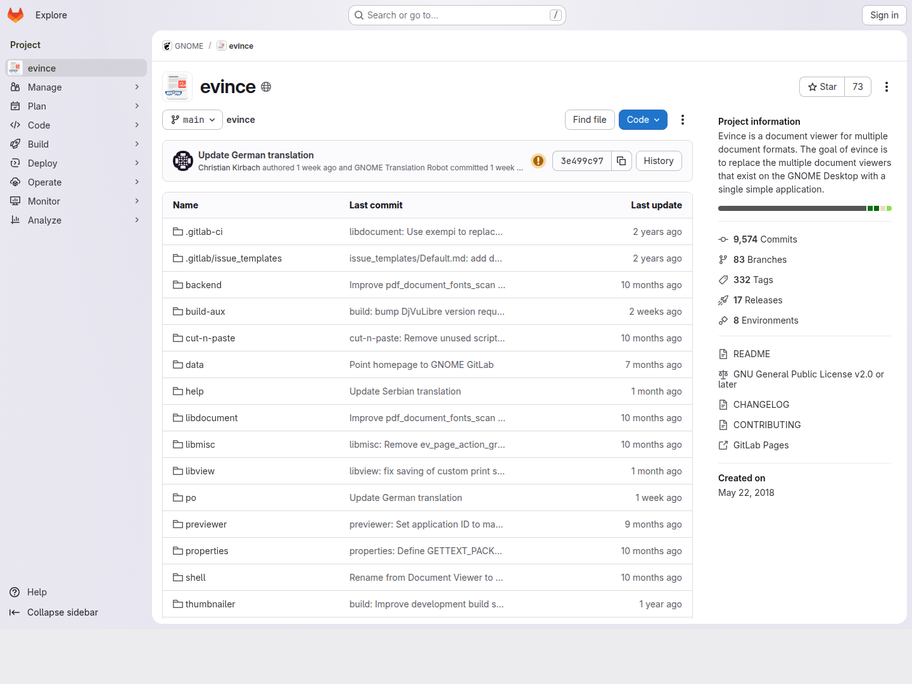Viewport: 912px width, 684px height.
Task: Click the Collapse sidebar arrow icon
Action: (x=15, y=612)
